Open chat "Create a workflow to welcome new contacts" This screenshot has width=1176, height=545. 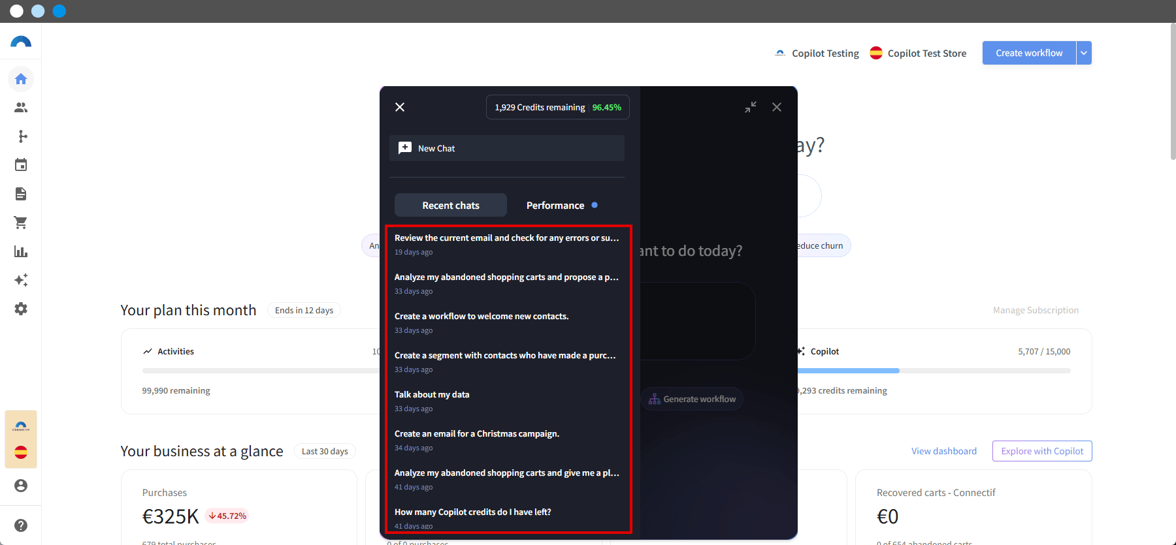click(507, 322)
